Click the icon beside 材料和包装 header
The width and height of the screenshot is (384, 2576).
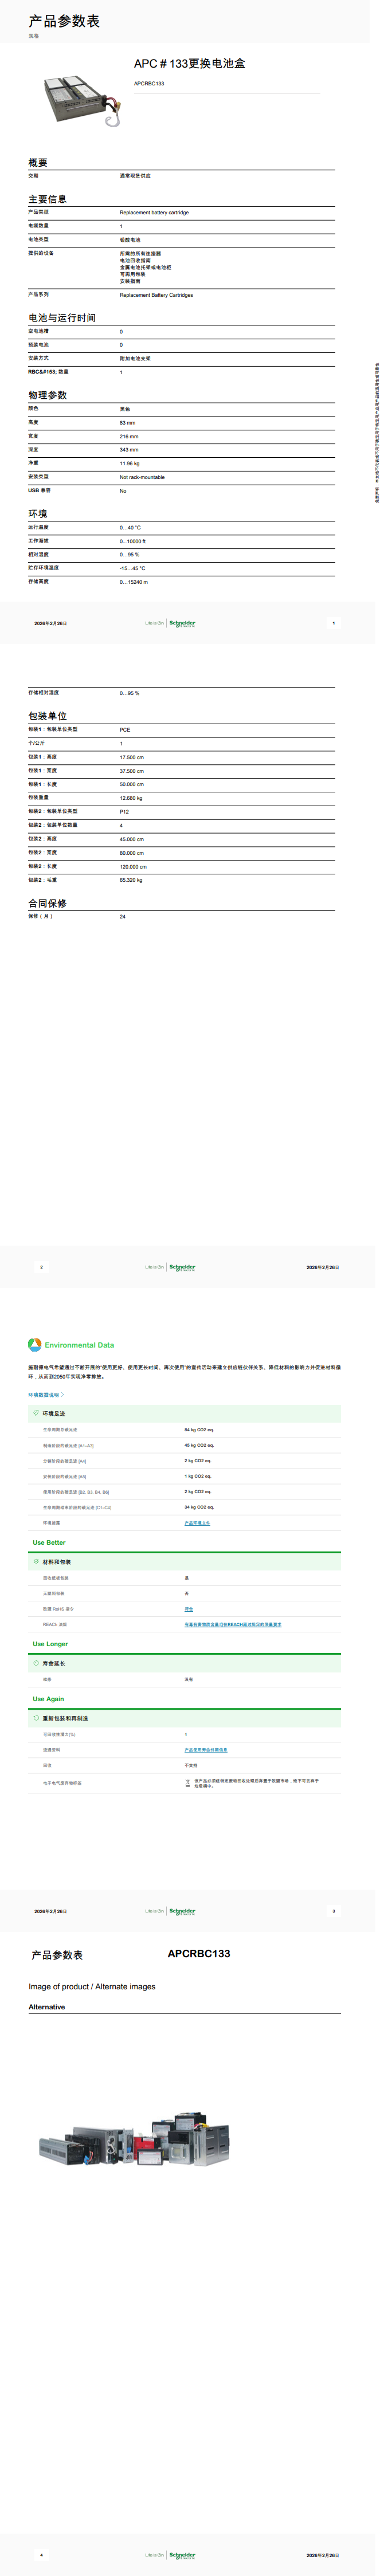click(36, 1561)
